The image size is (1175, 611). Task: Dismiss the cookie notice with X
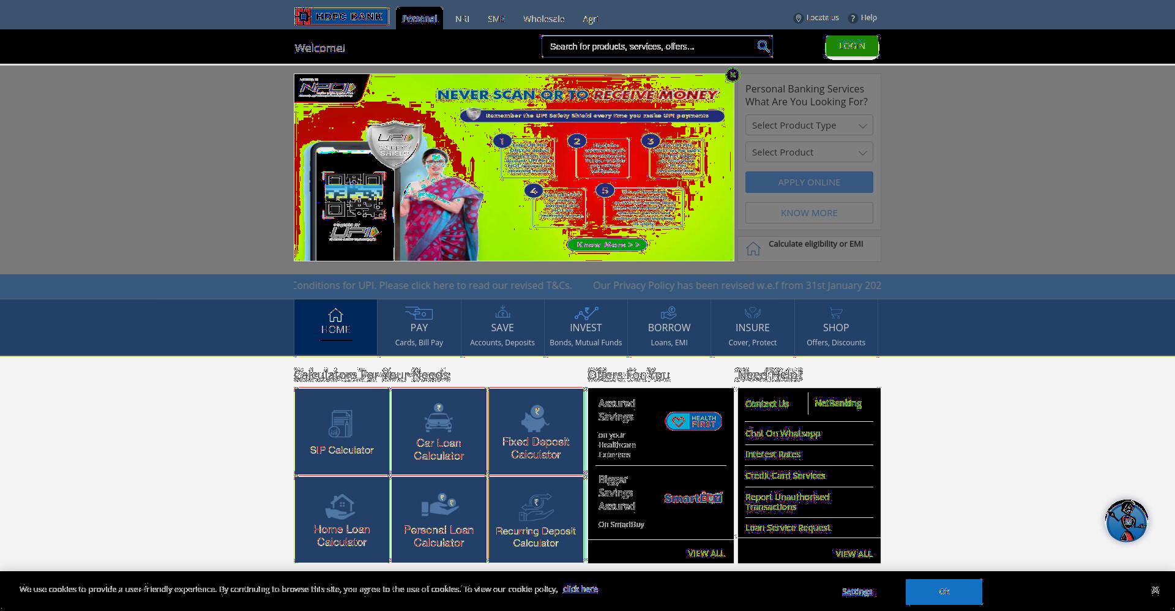point(1155,590)
